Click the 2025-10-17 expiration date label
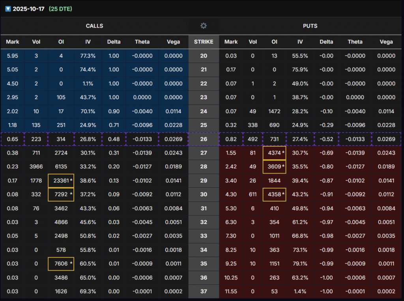 [28, 9]
